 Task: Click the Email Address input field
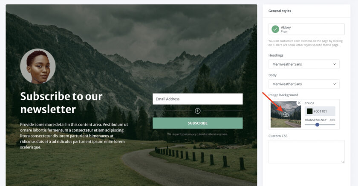[x=197, y=99]
